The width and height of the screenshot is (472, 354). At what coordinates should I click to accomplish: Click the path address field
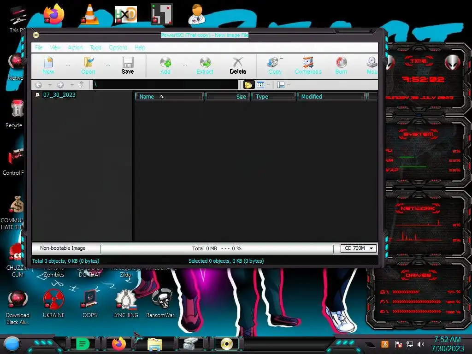[x=165, y=85]
